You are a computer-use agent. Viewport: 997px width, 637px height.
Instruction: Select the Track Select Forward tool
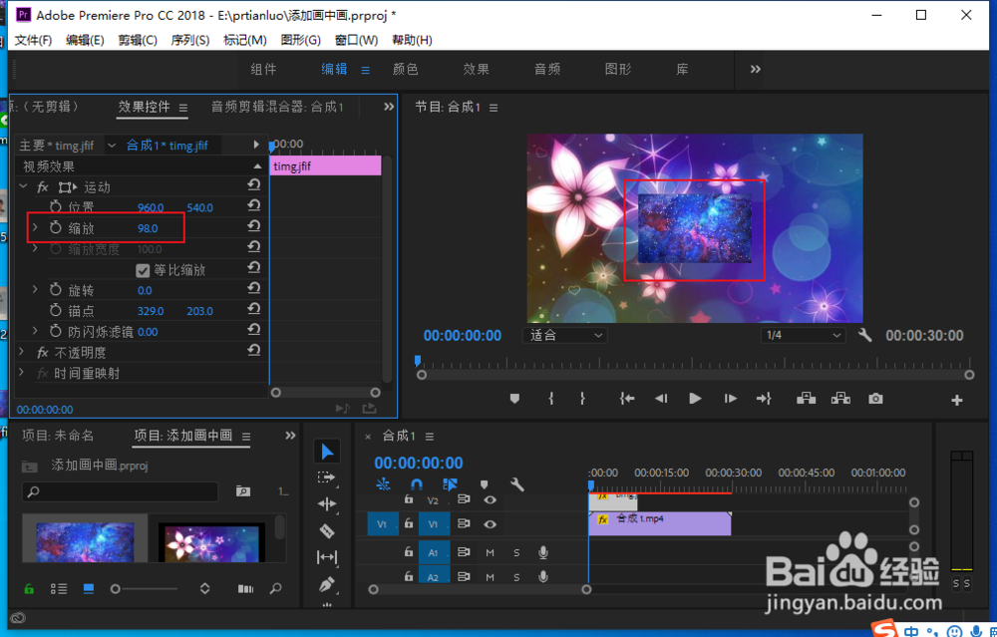(x=326, y=478)
